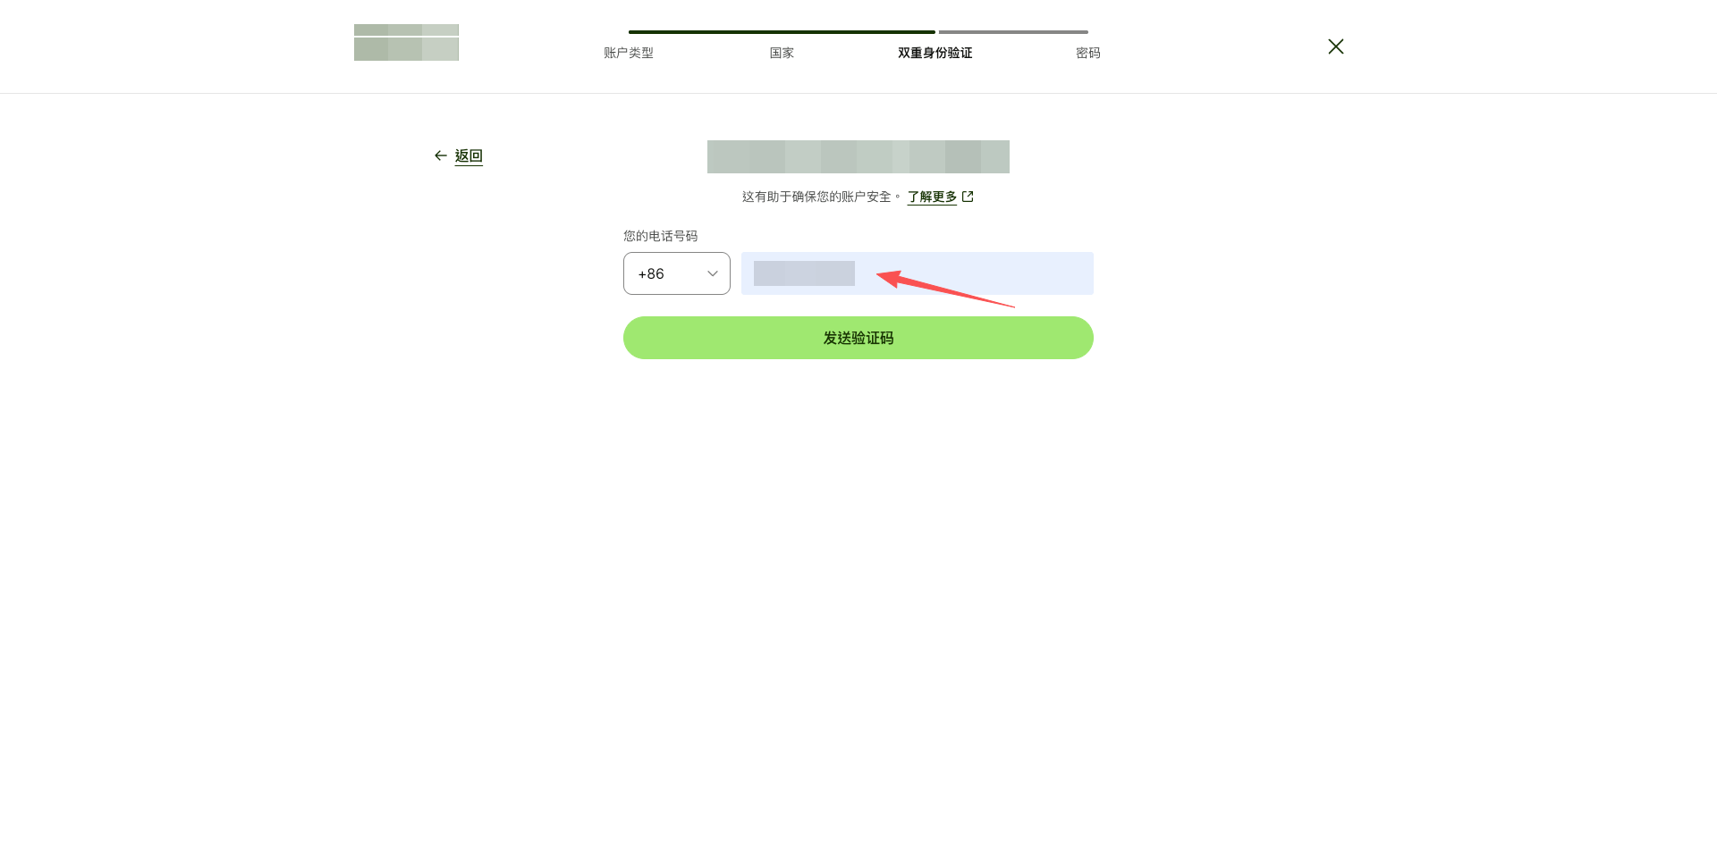Screen dimensions: 1717x856
Task: Open the +86 country code dropdown
Action: pos(676,273)
